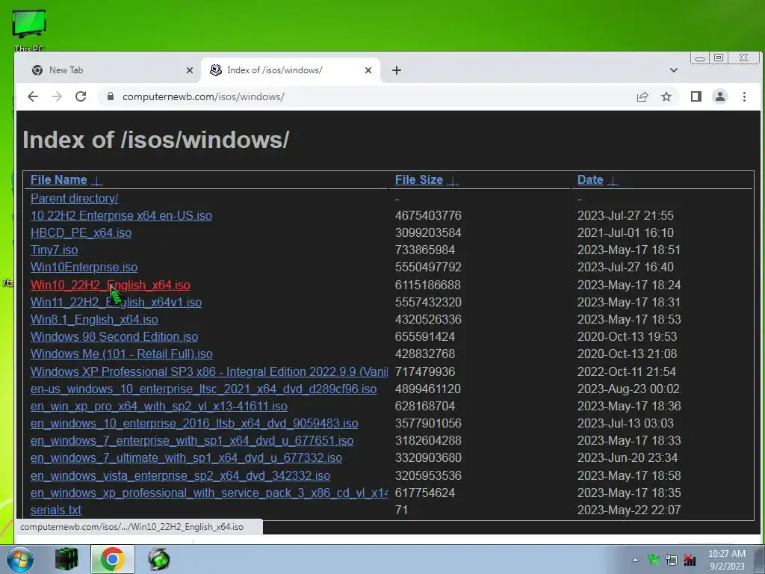Download en_windows_10_enterprise_2016_ltsb iso

(194, 423)
